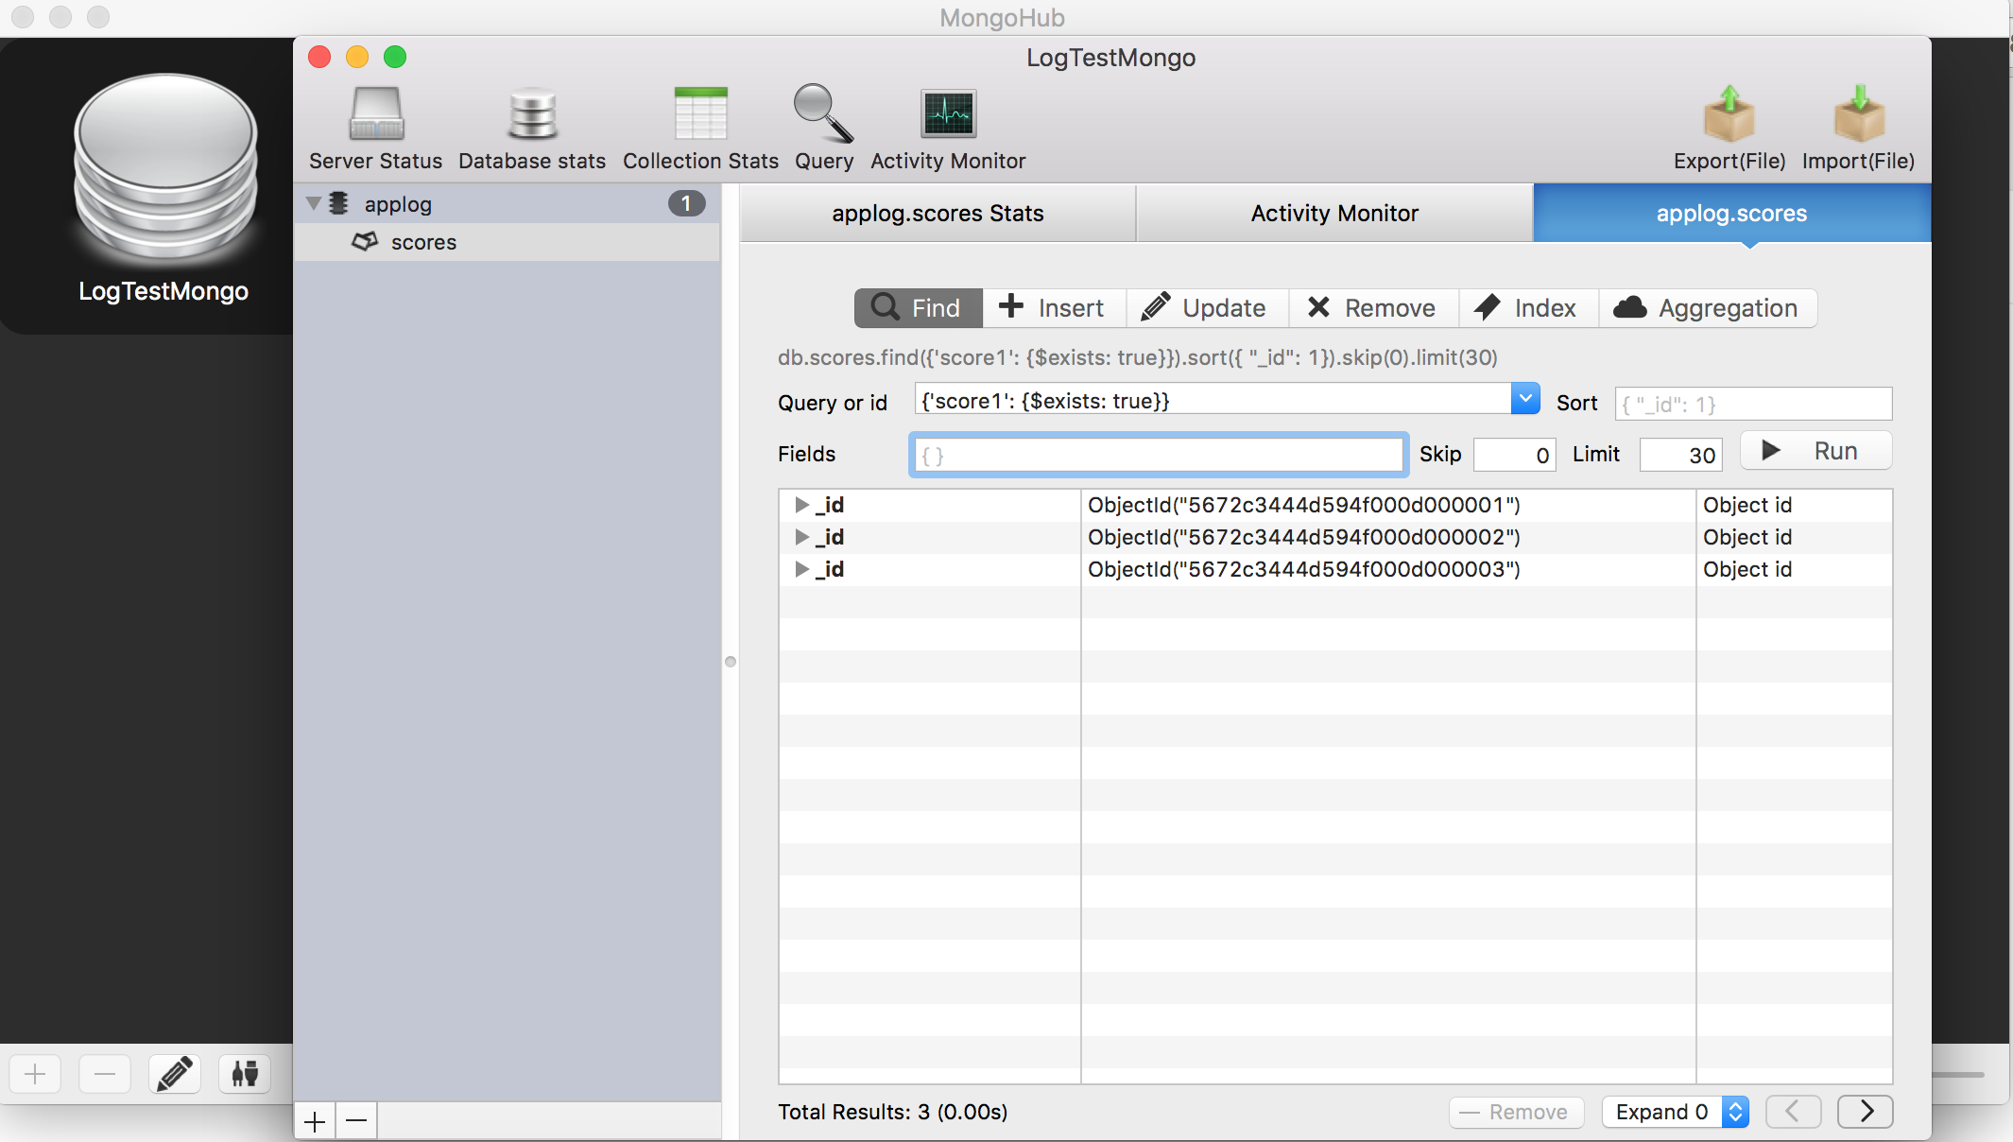Click in the Sort input field

[1753, 404]
